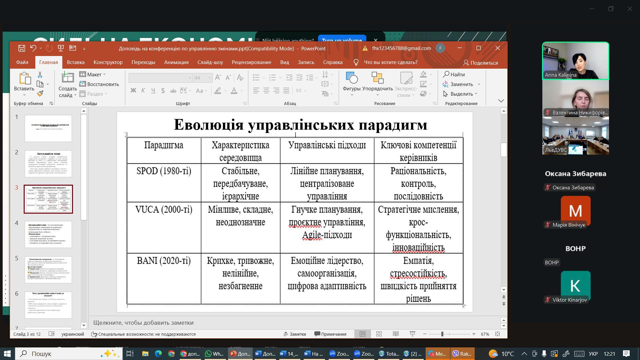The height and width of the screenshot is (360, 640).
Task: Click the Cut scissors icon
Action: (x=40, y=74)
